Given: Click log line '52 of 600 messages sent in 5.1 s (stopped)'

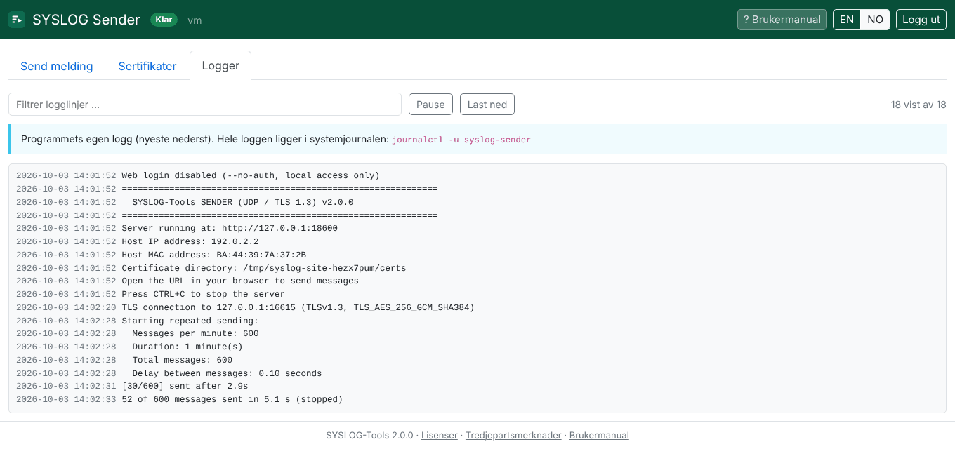Looking at the screenshot, I should click(232, 400).
